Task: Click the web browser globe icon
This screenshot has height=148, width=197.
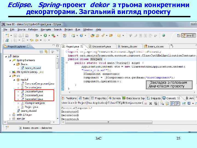Action: point(164,35)
